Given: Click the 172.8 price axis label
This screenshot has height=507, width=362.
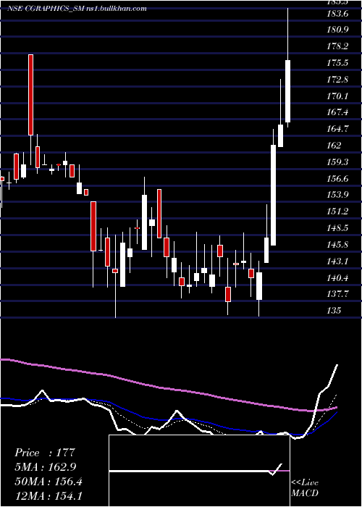Looking at the screenshot, I should [x=337, y=80].
